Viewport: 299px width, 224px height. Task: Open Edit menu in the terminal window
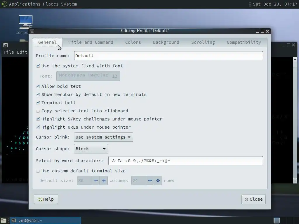(x=22, y=52)
